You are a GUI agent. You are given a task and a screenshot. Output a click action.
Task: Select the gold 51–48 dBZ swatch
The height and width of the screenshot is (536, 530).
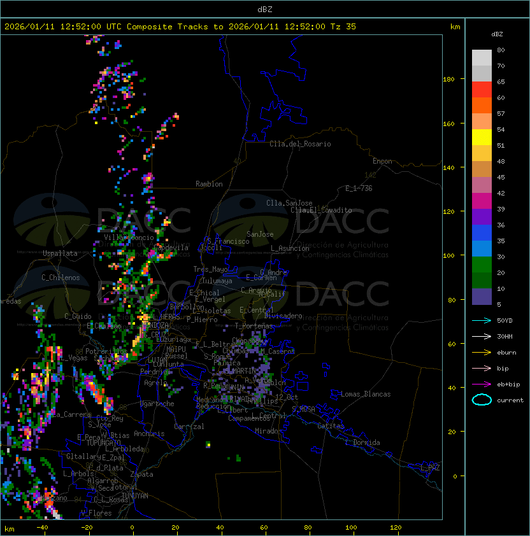click(x=482, y=153)
